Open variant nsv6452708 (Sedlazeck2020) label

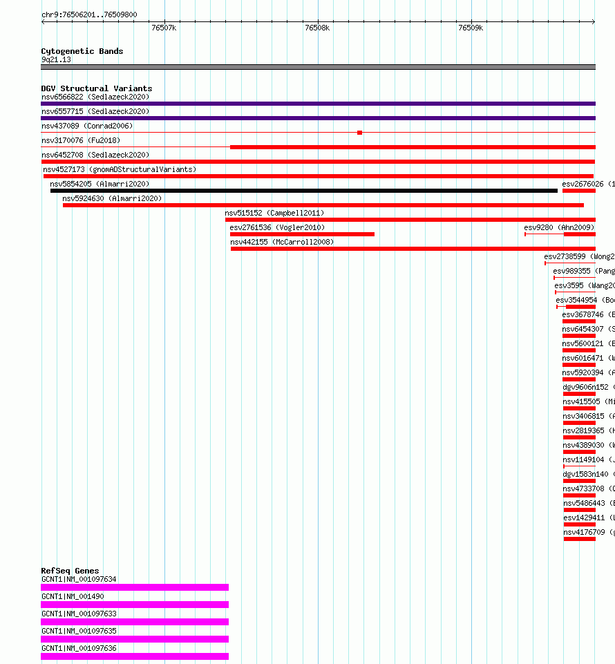point(95,155)
